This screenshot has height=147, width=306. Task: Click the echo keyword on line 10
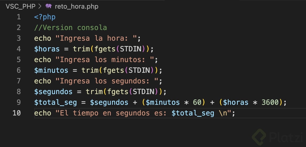pyautogui.click(x=43, y=113)
